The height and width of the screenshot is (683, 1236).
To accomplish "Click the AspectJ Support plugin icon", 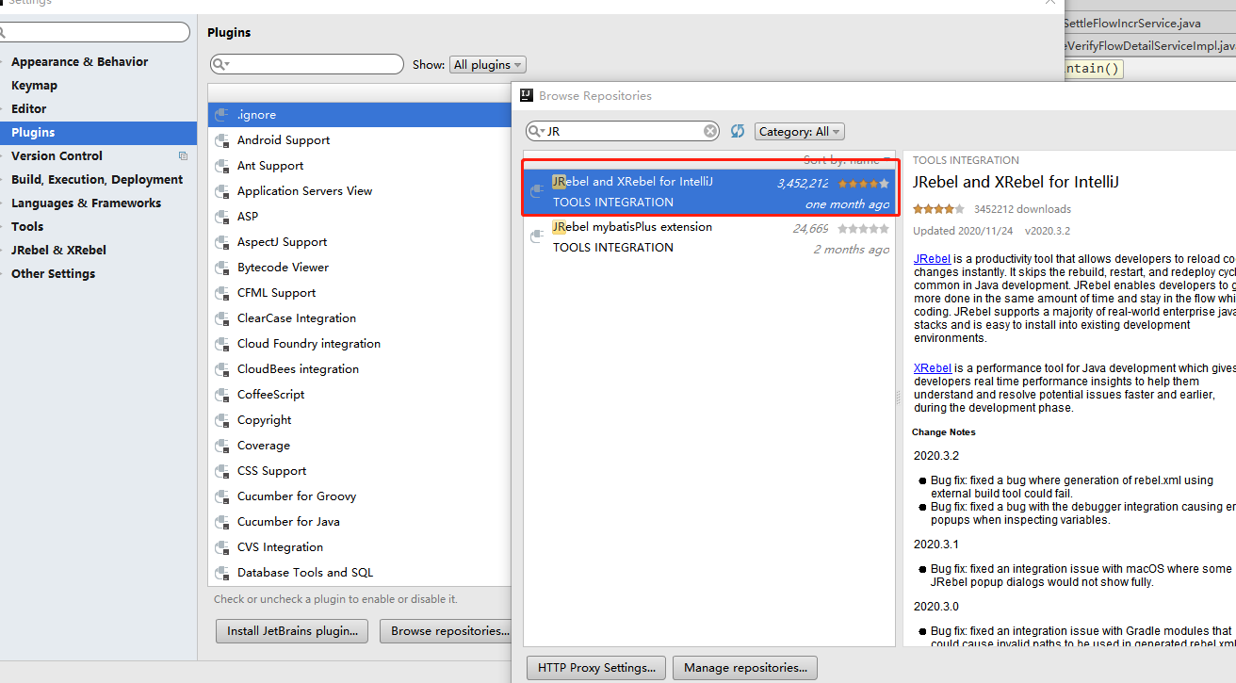I will pos(222,242).
